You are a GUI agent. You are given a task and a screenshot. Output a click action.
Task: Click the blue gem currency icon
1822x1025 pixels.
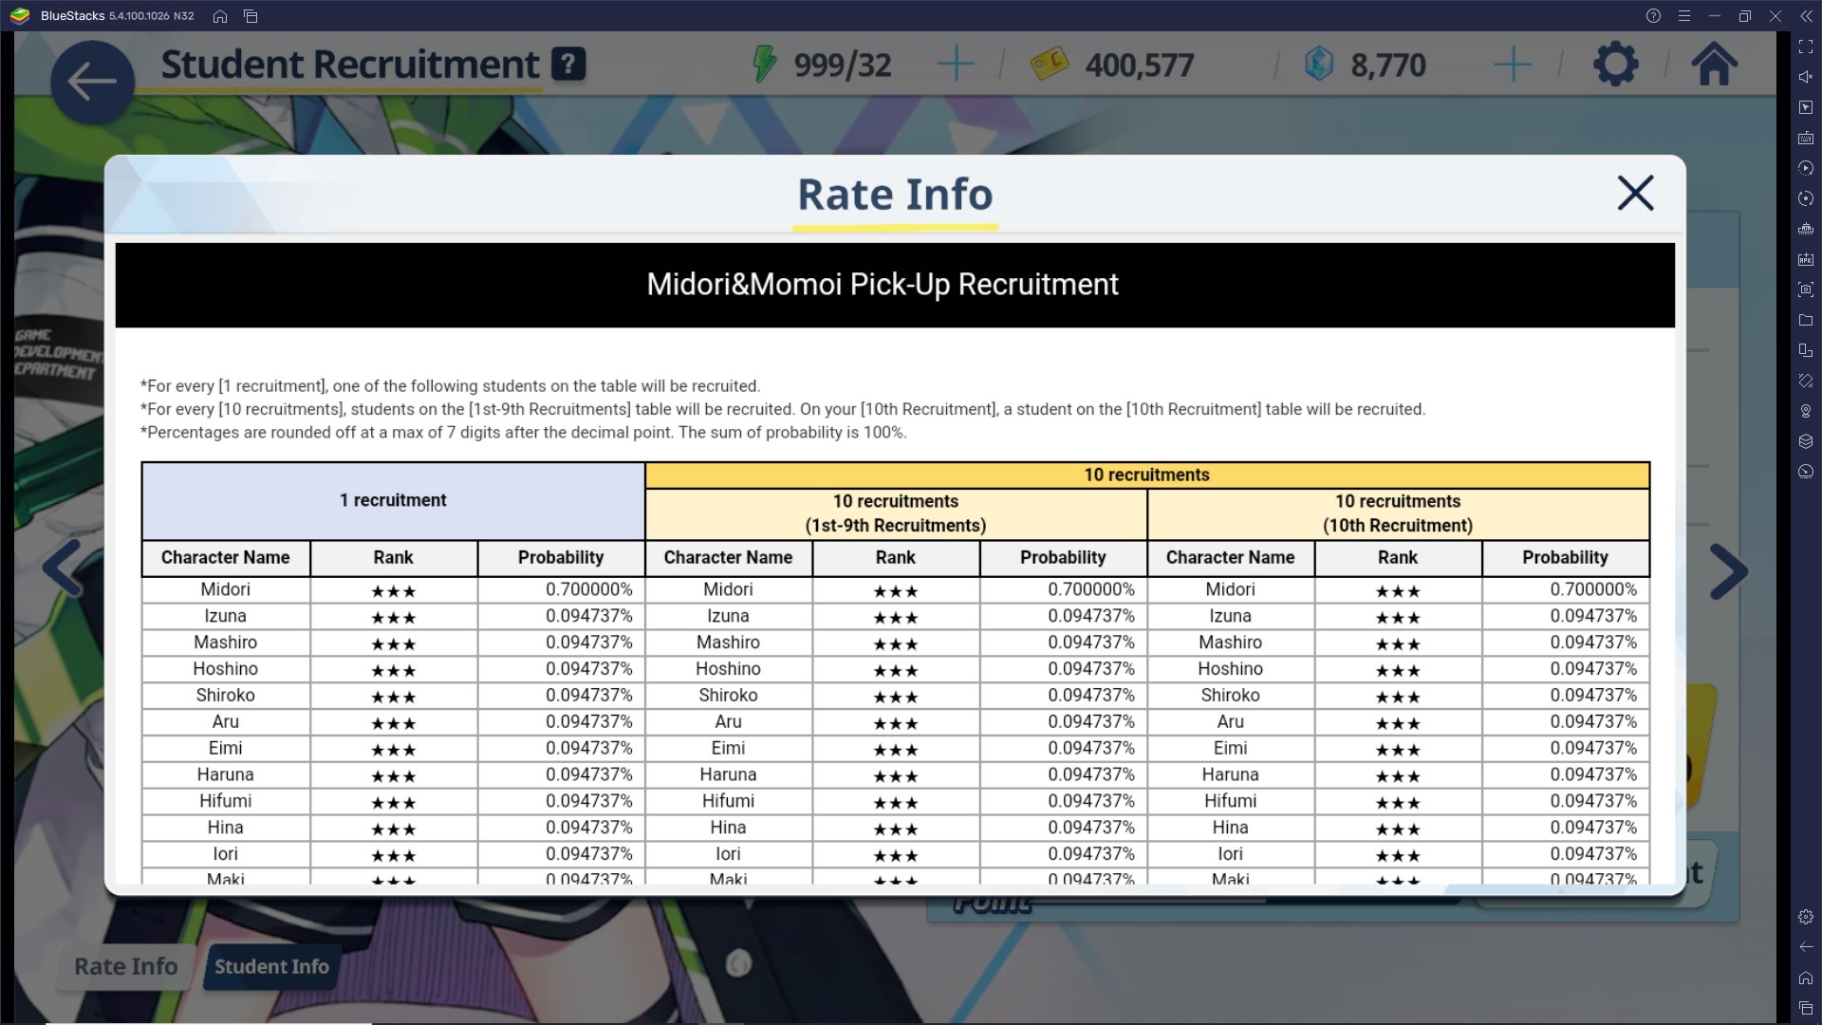pyautogui.click(x=1318, y=65)
